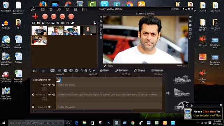This screenshot has height=126, width=224.
Task: Click the Upgrade link in title bar
Action: click(x=175, y=9)
